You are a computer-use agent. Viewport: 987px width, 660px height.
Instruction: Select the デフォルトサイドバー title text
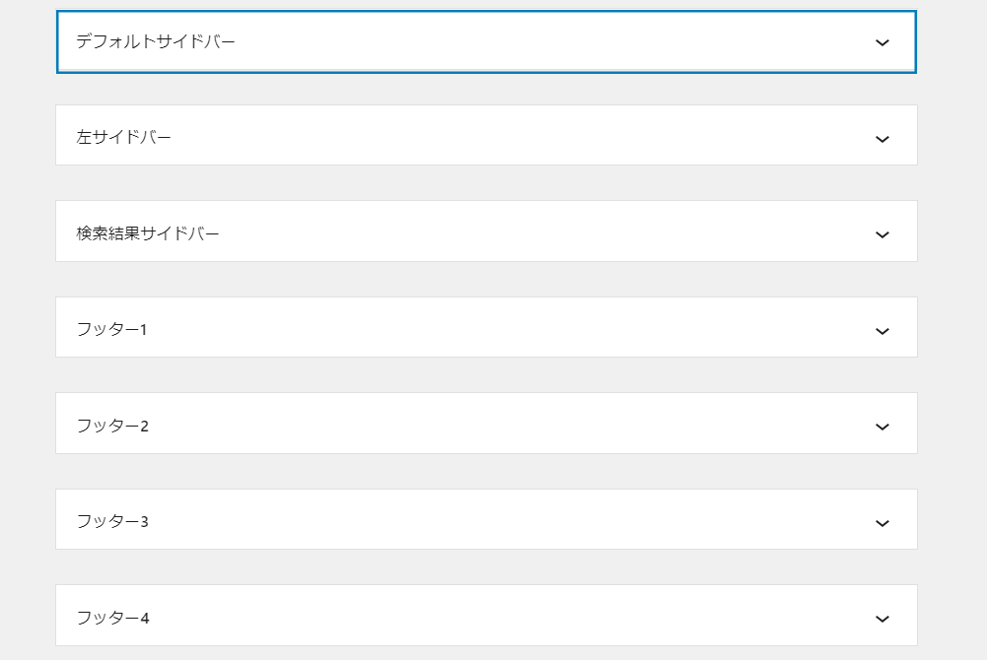coord(156,41)
